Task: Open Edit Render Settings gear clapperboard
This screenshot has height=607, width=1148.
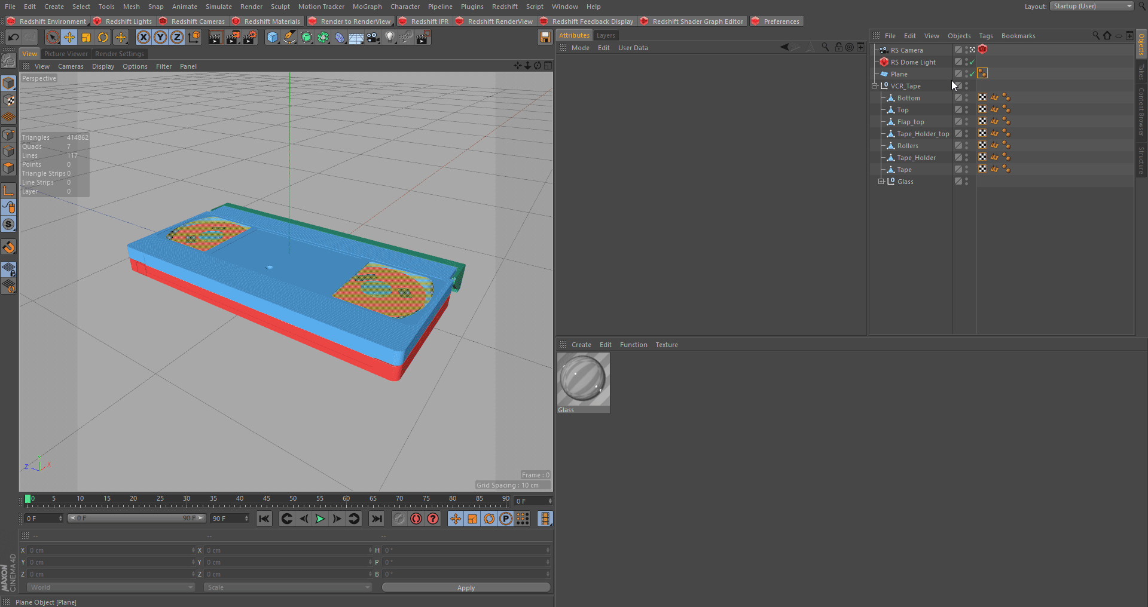Action: tap(249, 38)
